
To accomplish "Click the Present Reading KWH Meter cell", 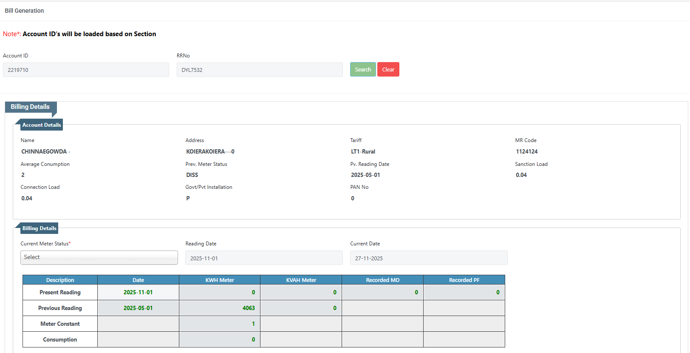I will [220, 292].
